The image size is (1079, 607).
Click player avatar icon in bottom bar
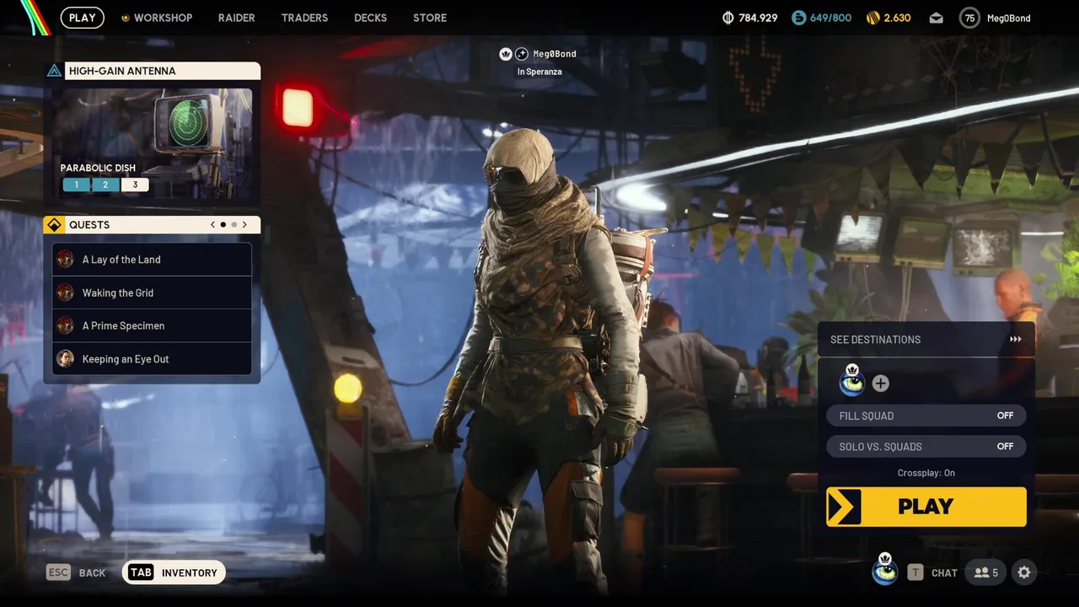click(x=884, y=570)
